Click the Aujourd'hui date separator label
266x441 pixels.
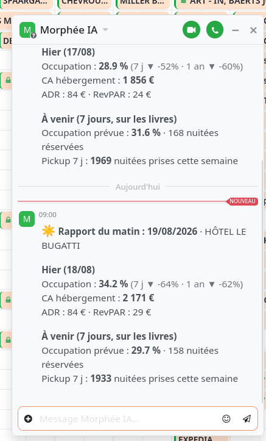[138, 187]
